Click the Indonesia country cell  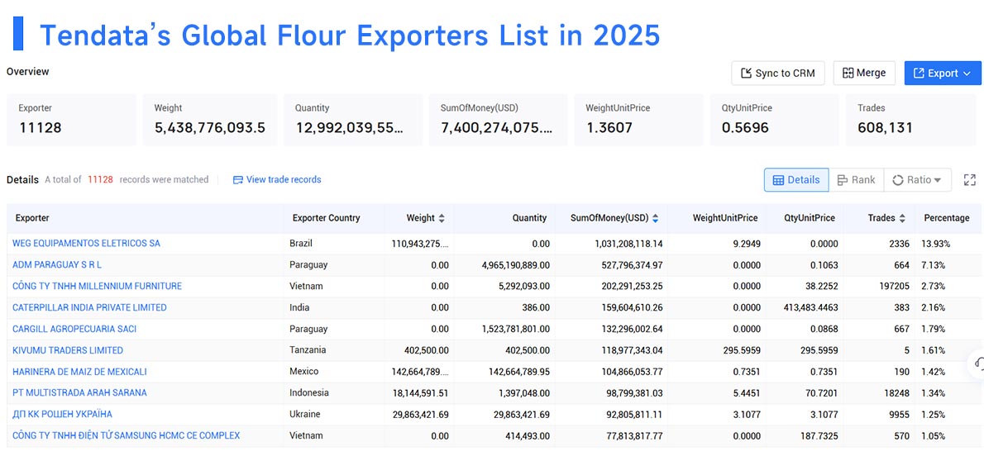point(309,392)
